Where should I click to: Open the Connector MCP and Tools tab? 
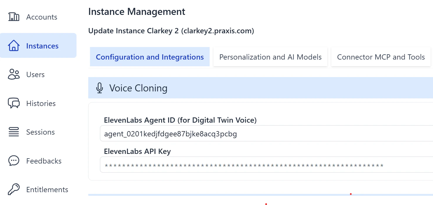381,57
